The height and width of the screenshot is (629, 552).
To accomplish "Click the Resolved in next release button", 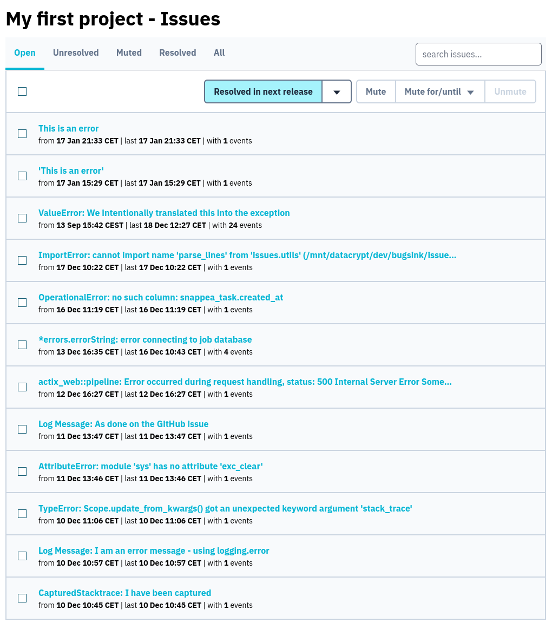I will [263, 92].
